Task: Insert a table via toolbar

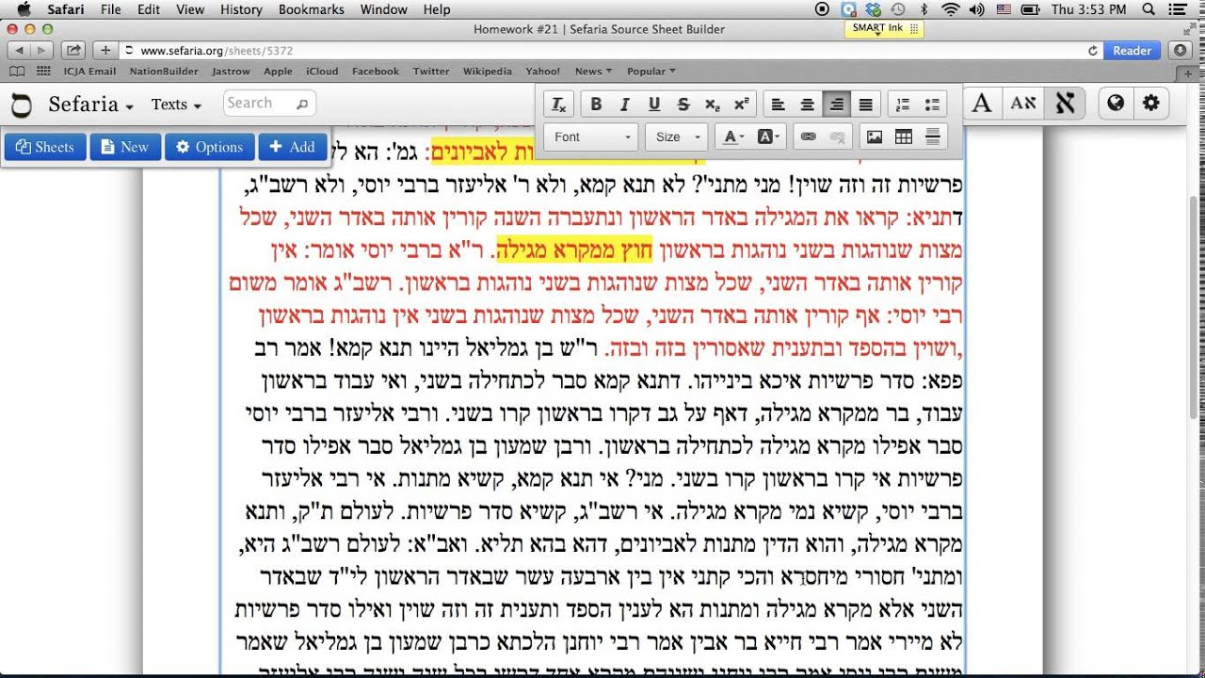Action: [904, 137]
